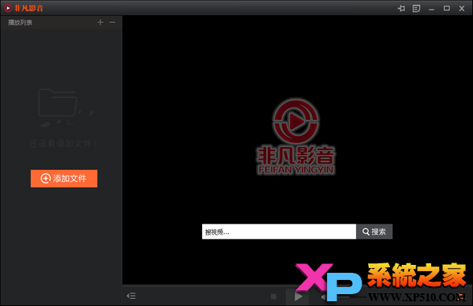Open the main menu icon in title bar
The width and height of the screenshot is (473, 306).
tap(416, 9)
